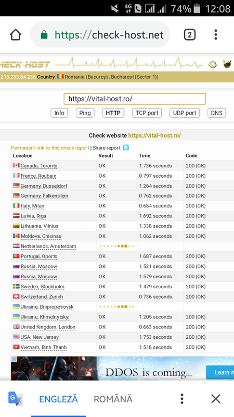The height and width of the screenshot is (417, 234).
Task: Select the ENGLEZĂ language tab
Action: click(x=58, y=399)
